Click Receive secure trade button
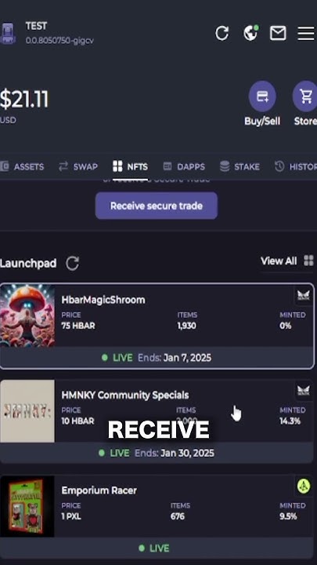Viewport: 317px width, 565px height. 157,206
